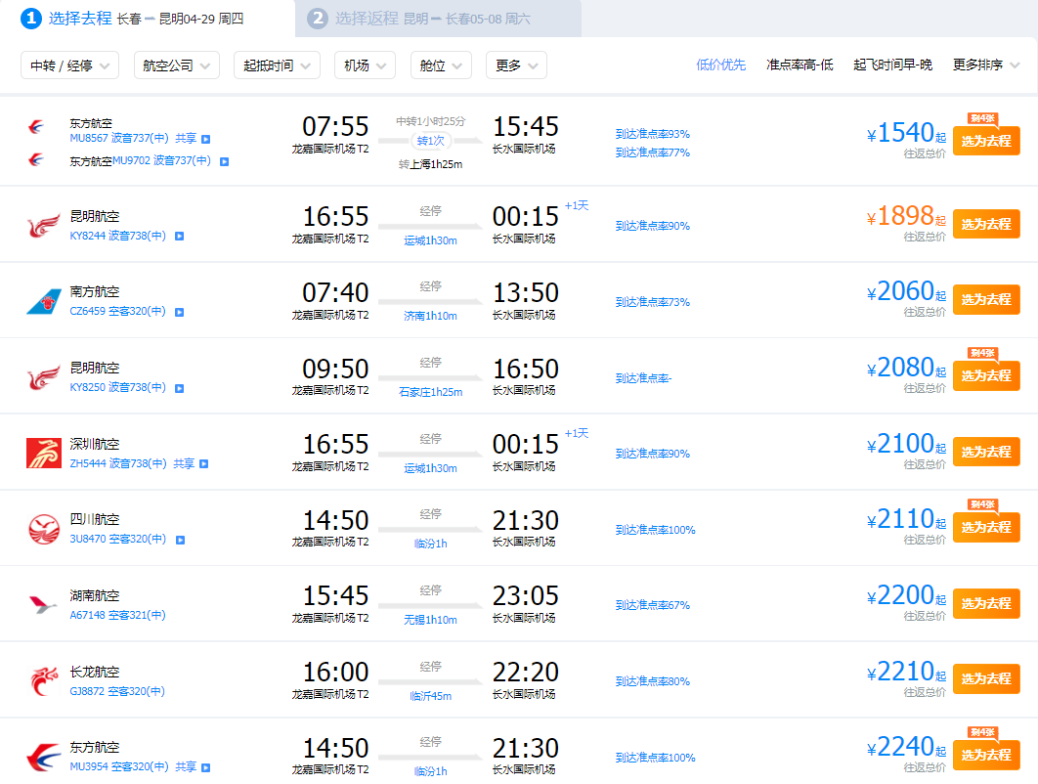Image resolution: width=1038 pixels, height=784 pixels.
Task: Click the China Southern logo for CZ6459
Action: click(x=43, y=302)
